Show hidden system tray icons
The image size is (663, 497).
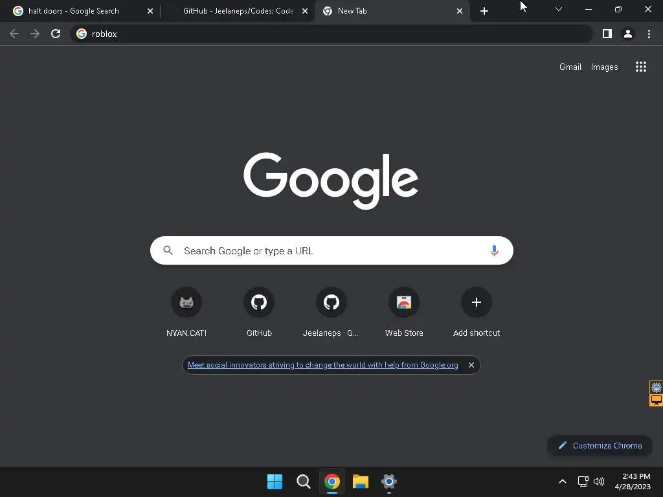point(563,481)
